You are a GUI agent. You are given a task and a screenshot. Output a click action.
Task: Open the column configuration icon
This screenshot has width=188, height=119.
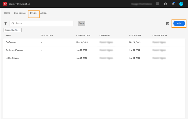167,23
